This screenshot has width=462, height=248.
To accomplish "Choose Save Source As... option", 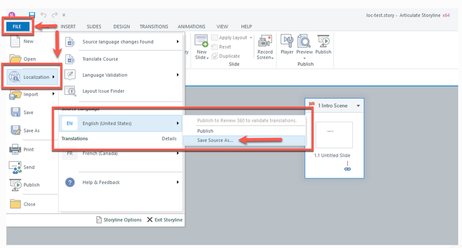I will 215,140.
